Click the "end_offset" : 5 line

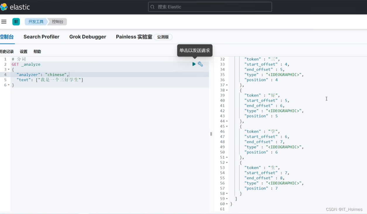pyautogui.click(x=264, y=69)
